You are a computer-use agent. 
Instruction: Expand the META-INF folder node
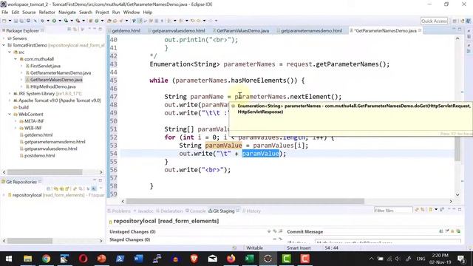click(x=16, y=121)
